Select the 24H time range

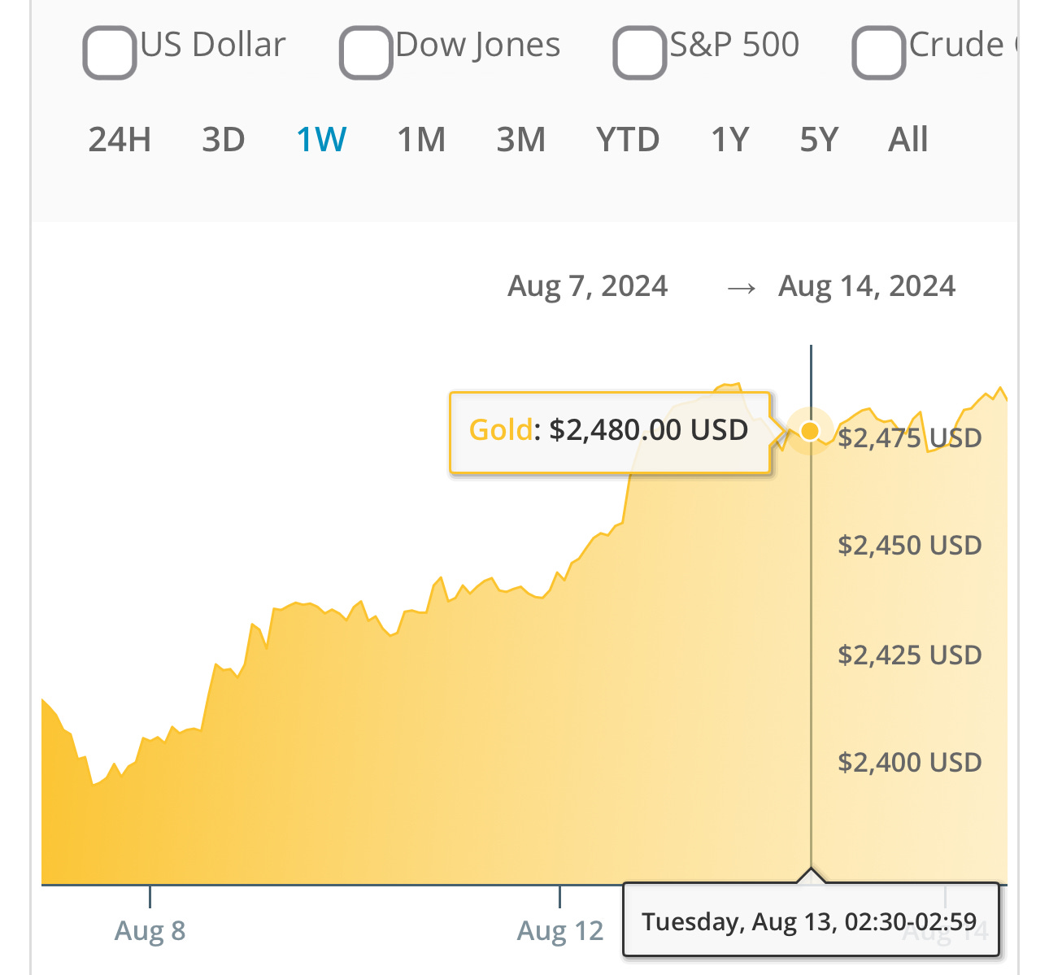pos(120,140)
